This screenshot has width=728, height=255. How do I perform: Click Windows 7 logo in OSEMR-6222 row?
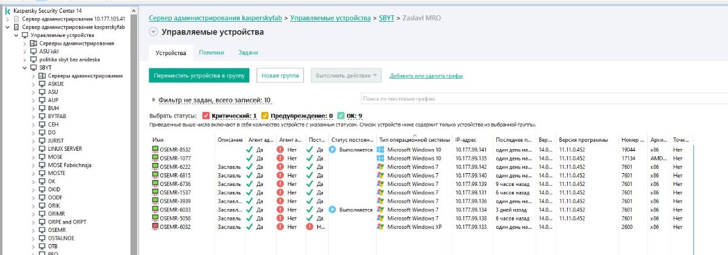click(380, 167)
